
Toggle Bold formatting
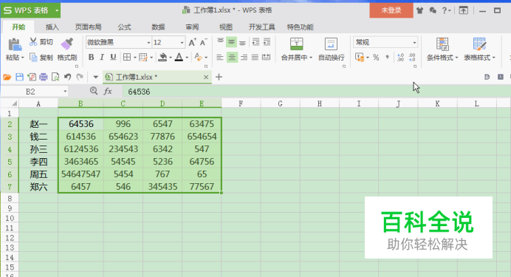[x=92, y=58]
